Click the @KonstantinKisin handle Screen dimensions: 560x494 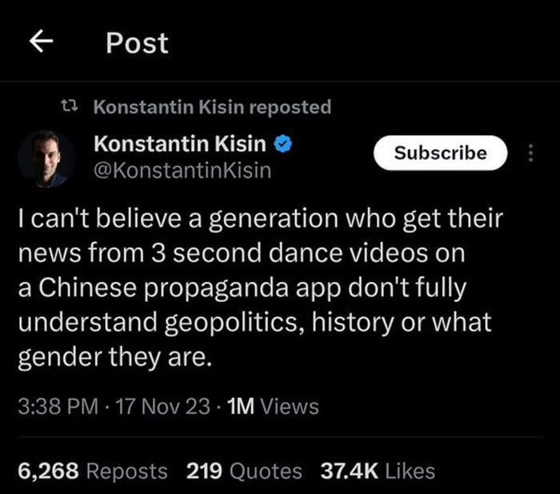pyautogui.click(x=182, y=171)
